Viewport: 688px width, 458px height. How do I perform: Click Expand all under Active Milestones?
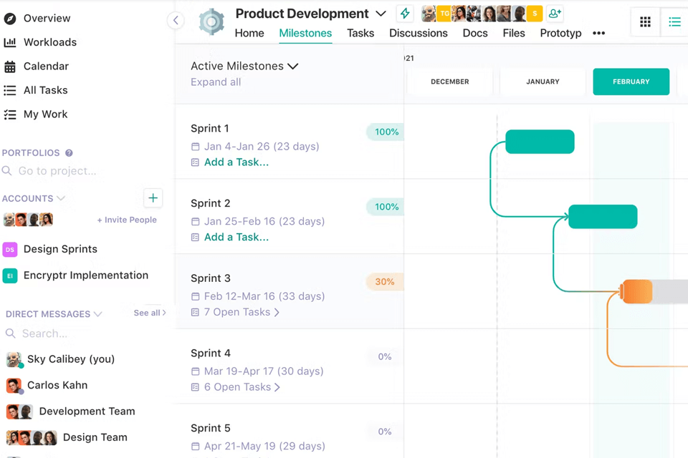click(x=216, y=82)
